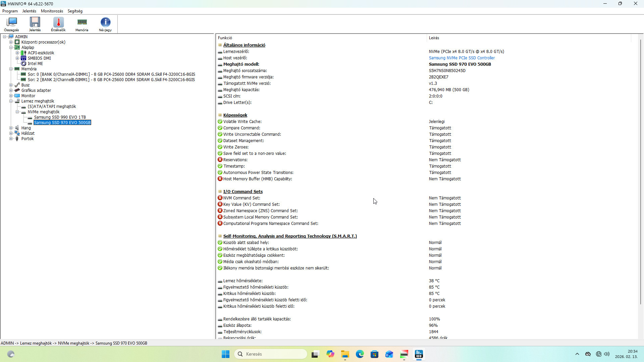Expand the Grafikus adapter node
The image size is (644, 362).
tap(11, 90)
